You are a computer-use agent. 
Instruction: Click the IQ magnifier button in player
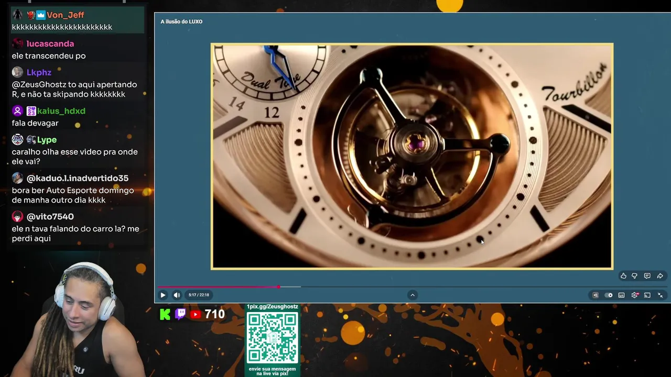click(596, 295)
